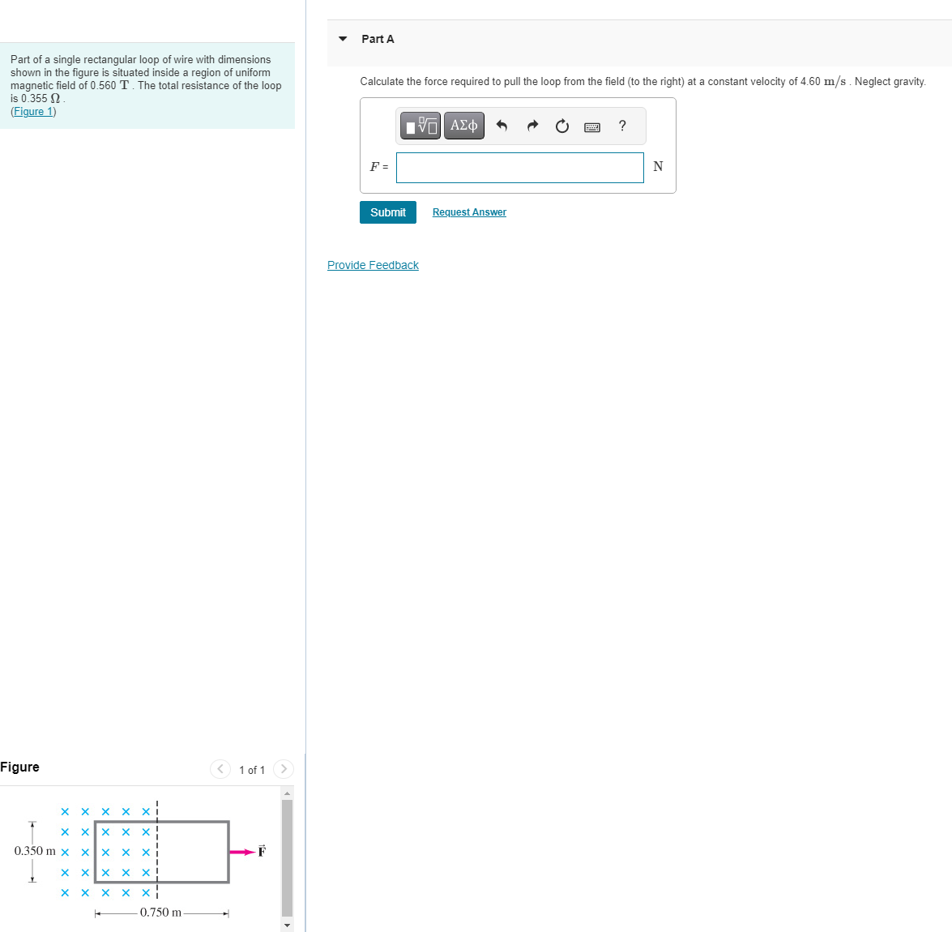Image resolution: width=952 pixels, height=932 pixels.
Task: Open the Figure 1 link in problem statement
Action: pos(32,111)
